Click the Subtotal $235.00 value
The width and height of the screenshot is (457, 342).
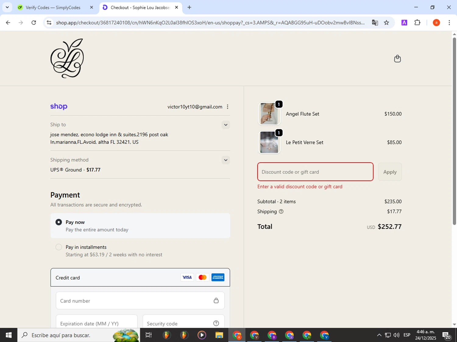click(x=393, y=202)
